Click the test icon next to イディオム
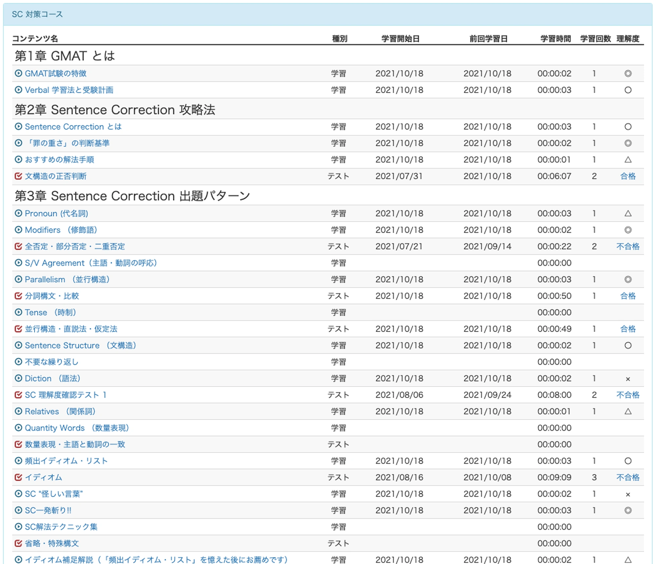This screenshot has width=655, height=564. click(x=19, y=477)
